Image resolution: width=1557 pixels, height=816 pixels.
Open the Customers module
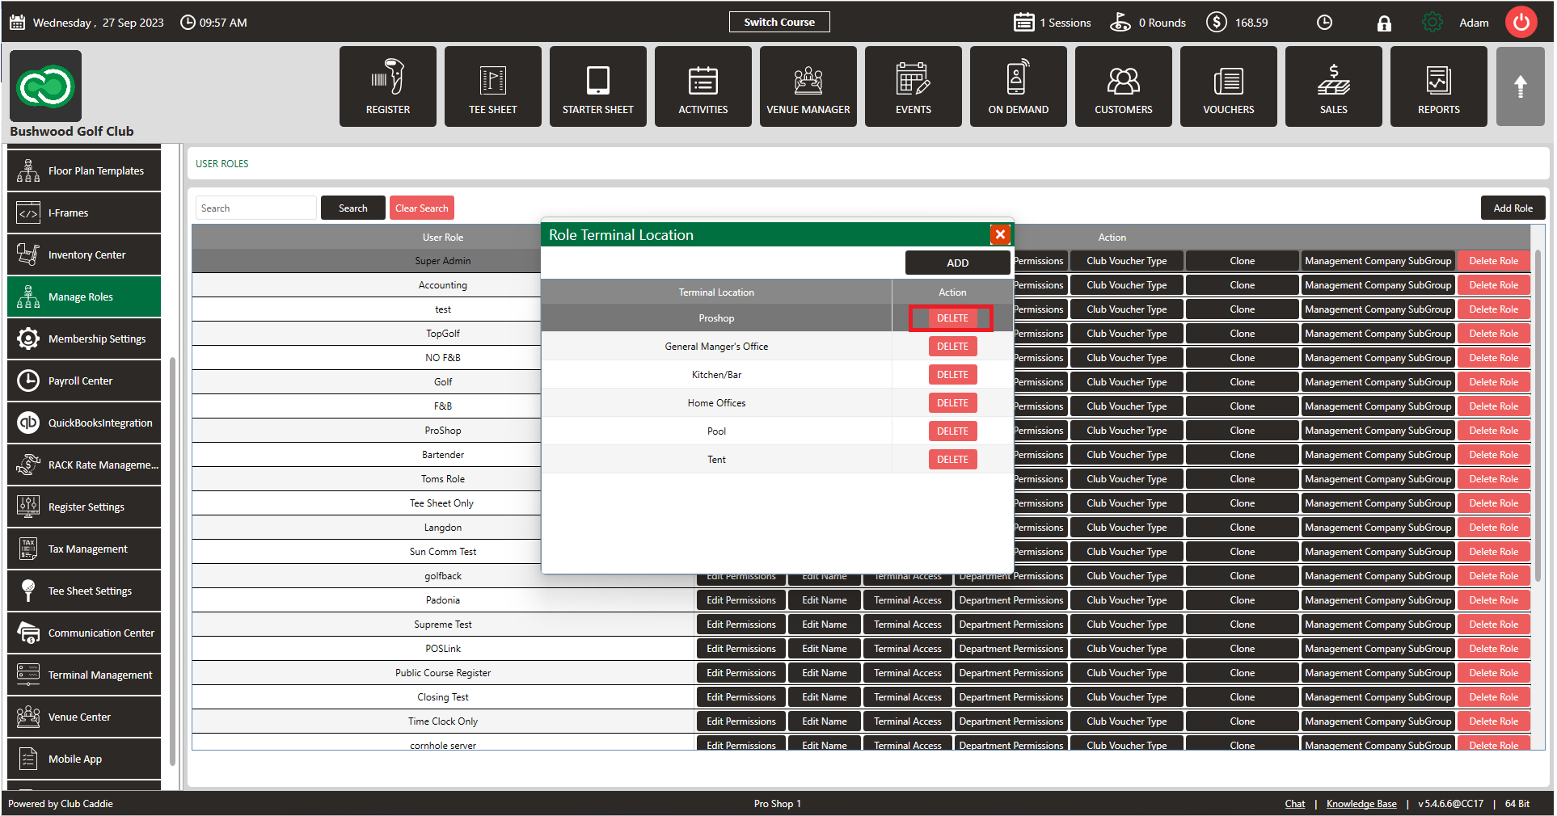click(1123, 86)
